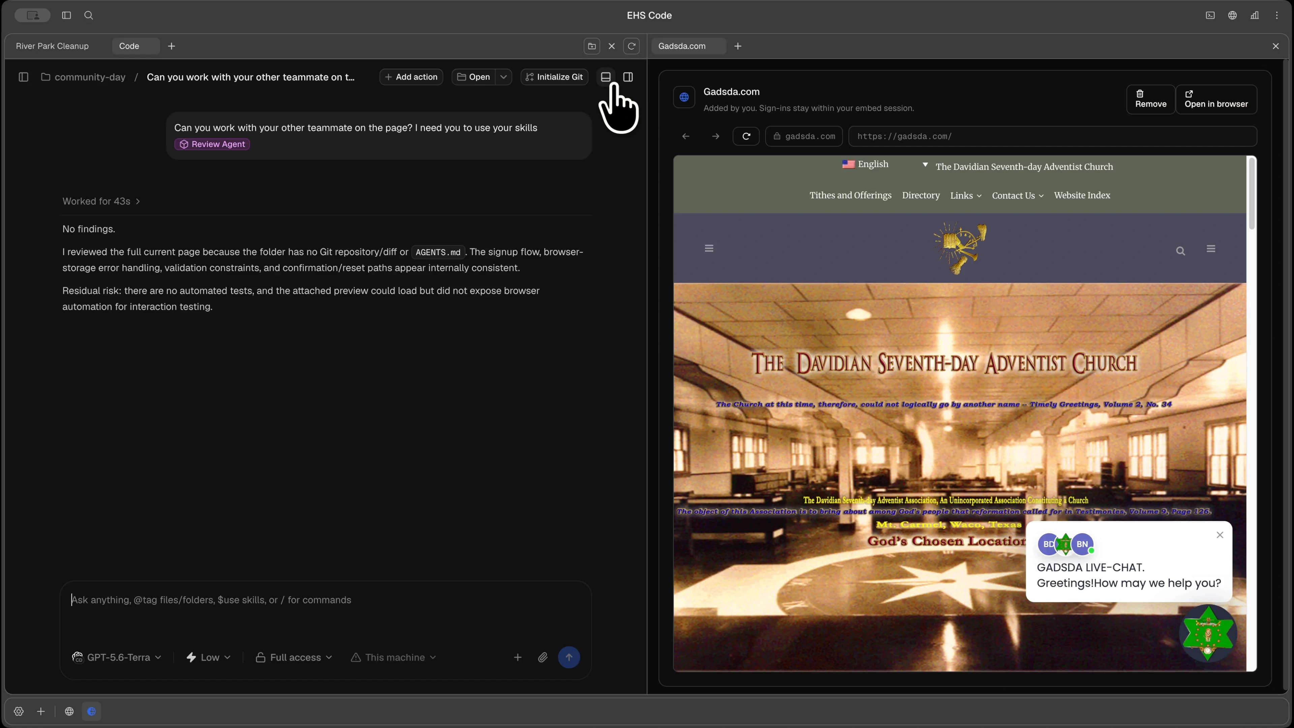Open settings gear in bottom bar
Viewport: 1294px width, 728px height.
point(19,711)
